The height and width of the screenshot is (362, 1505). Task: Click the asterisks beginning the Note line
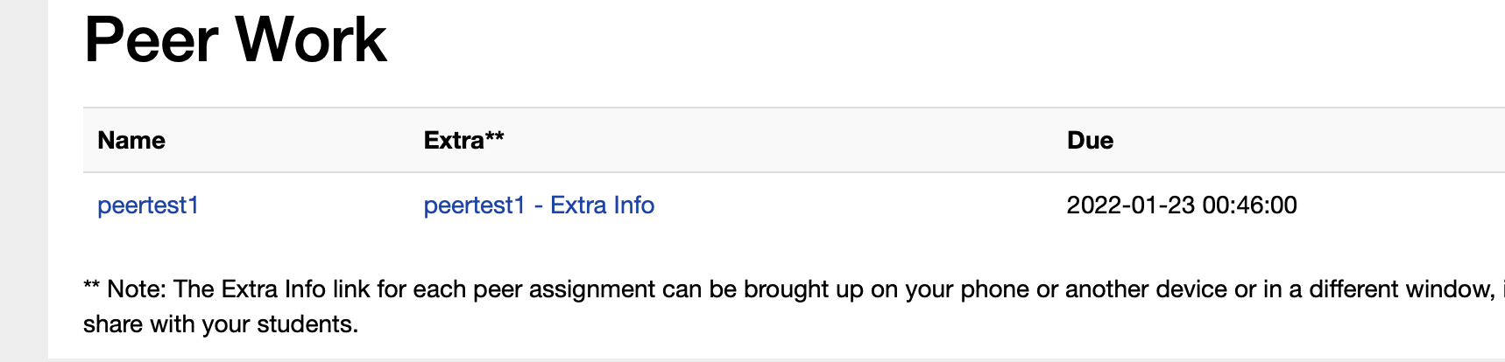91,288
